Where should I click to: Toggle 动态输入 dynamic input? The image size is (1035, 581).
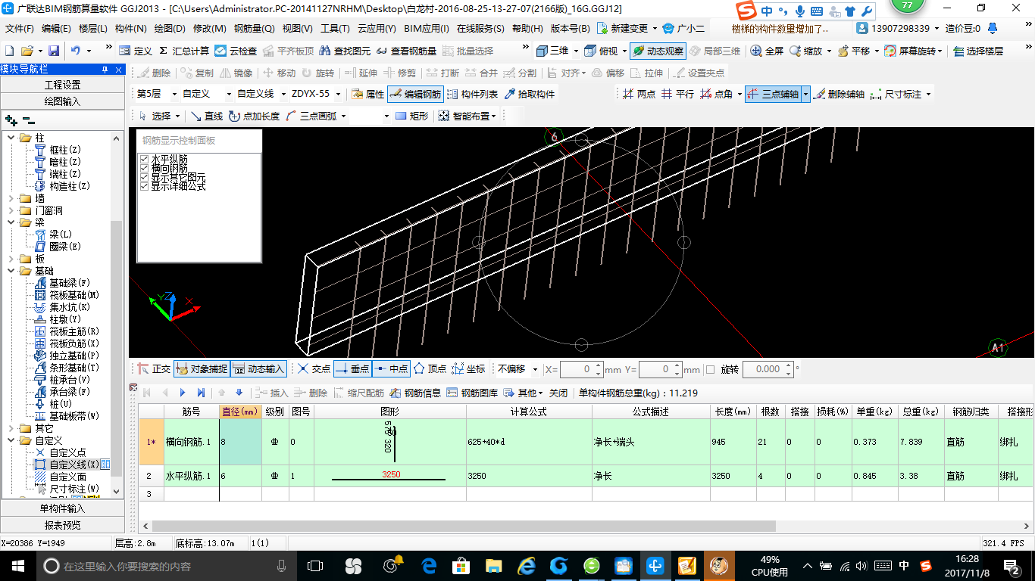pyautogui.click(x=258, y=369)
